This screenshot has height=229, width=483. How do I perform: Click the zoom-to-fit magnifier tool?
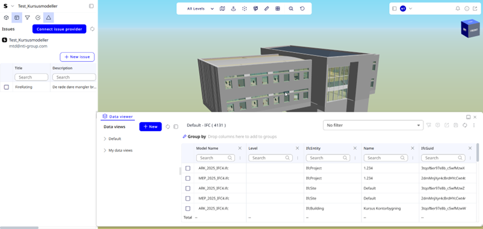(291, 8)
